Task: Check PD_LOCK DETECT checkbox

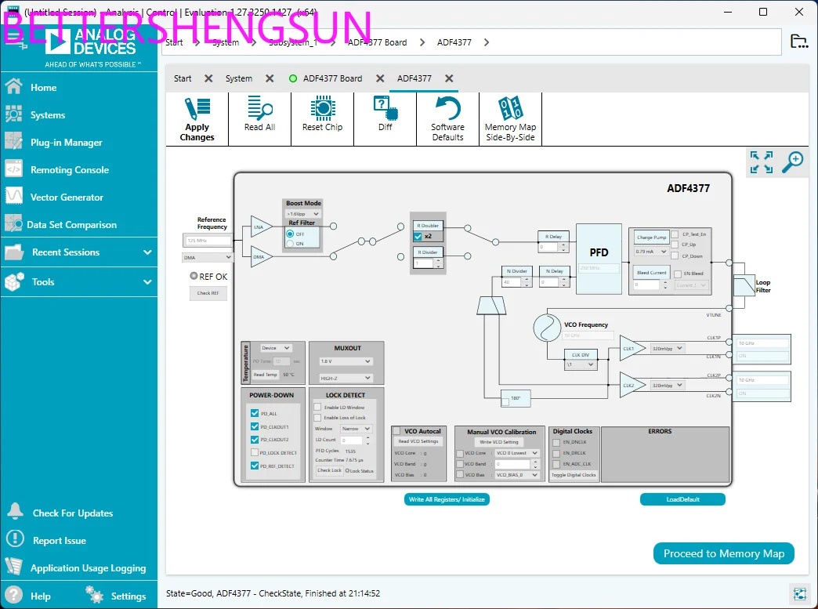Action: [255, 452]
